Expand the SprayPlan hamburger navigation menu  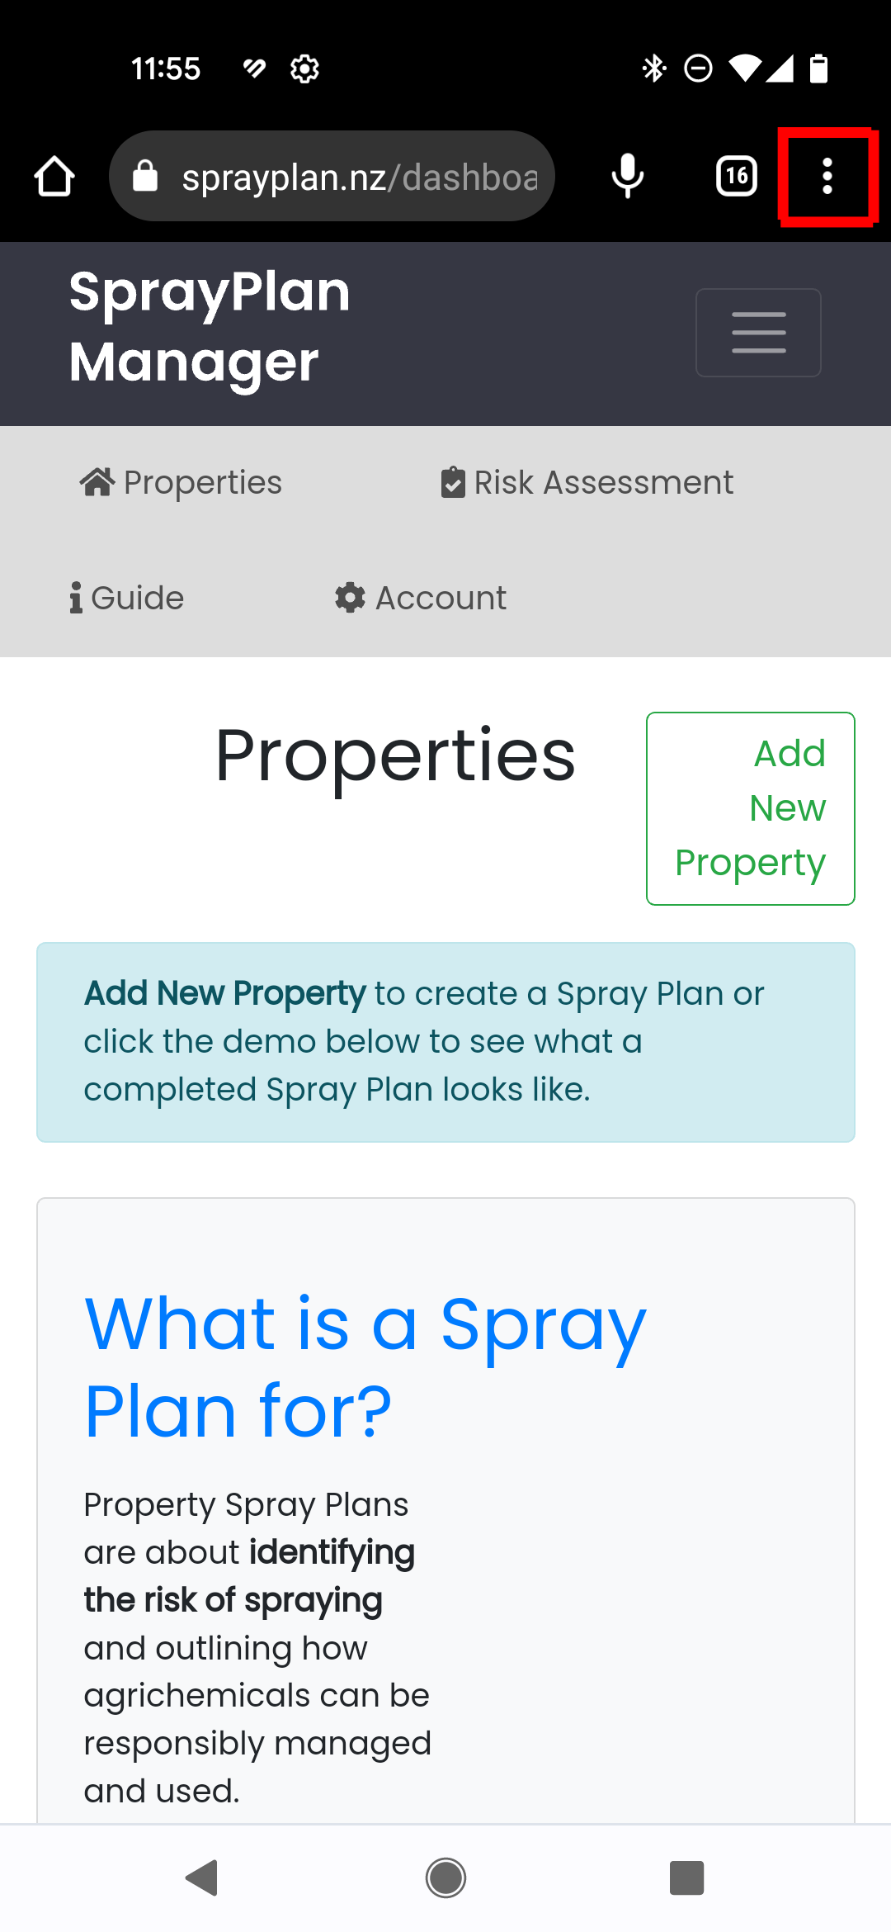point(758,333)
